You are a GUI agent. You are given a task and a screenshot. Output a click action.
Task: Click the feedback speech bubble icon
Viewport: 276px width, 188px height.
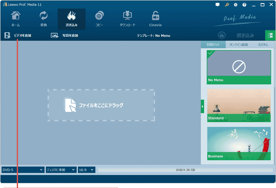pos(217,5)
